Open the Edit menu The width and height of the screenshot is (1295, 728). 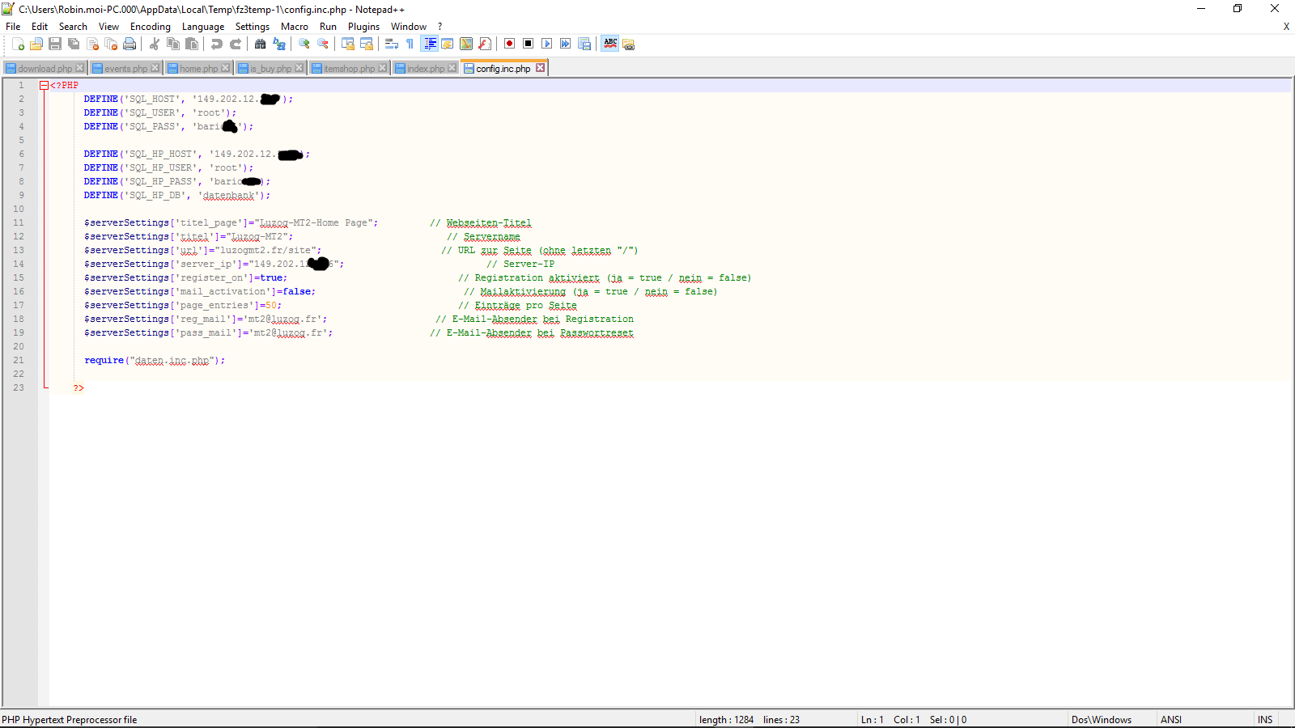click(40, 27)
